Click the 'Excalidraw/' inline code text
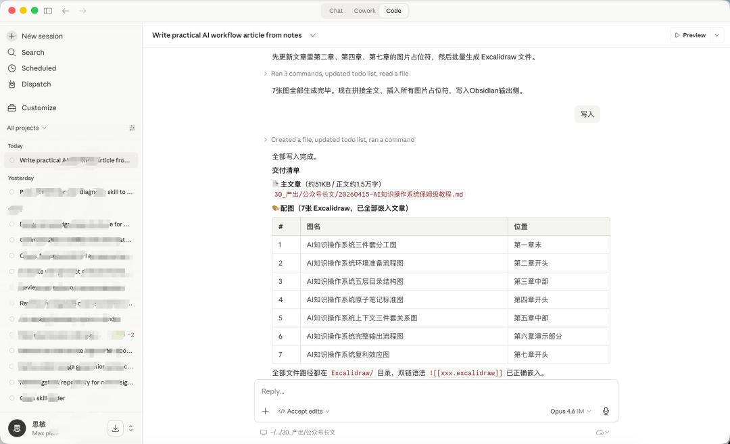 tap(352, 373)
